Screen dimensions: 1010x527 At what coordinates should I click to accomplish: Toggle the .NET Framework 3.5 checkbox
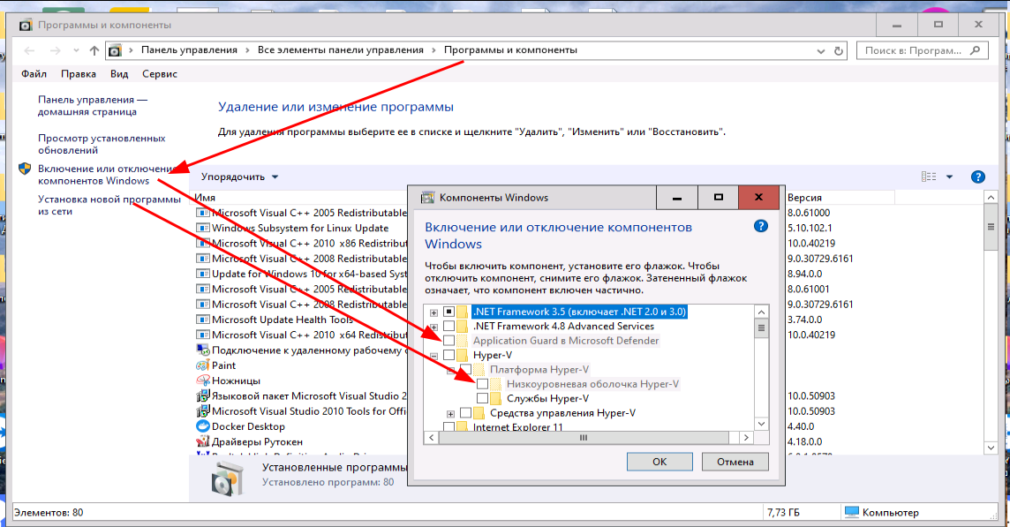449,312
